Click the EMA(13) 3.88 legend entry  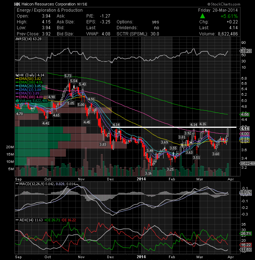pyautogui.click(x=28, y=90)
